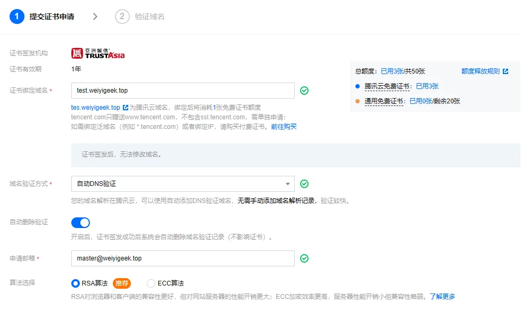Open the 域名验证方式 dropdown
This screenshot has width=523, height=309.
(183, 184)
